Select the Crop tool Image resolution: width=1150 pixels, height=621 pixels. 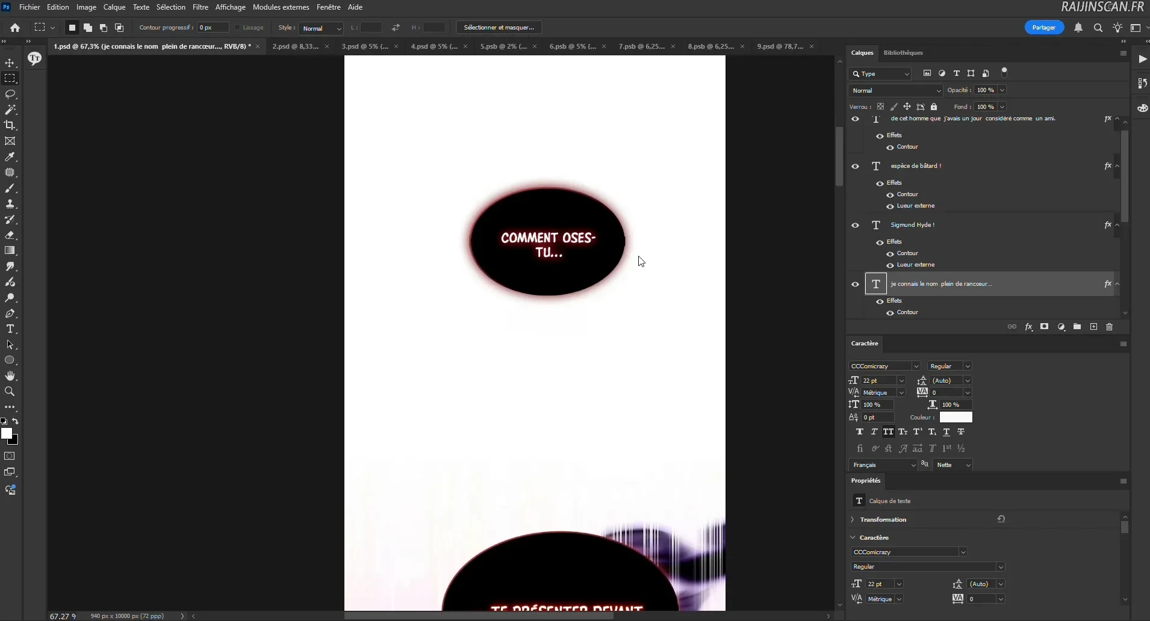click(x=10, y=125)
